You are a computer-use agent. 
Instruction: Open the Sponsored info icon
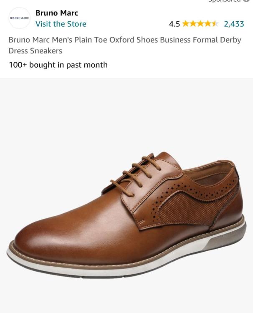(x=247, y=1)
